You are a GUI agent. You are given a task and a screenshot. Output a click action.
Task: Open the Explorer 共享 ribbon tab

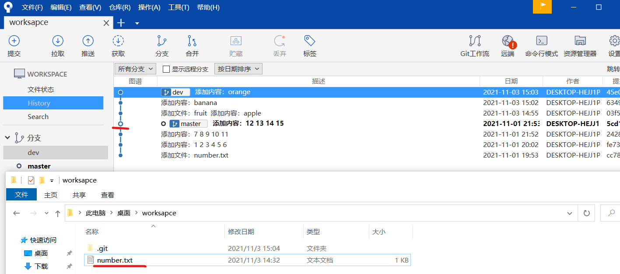coord(79,195)
